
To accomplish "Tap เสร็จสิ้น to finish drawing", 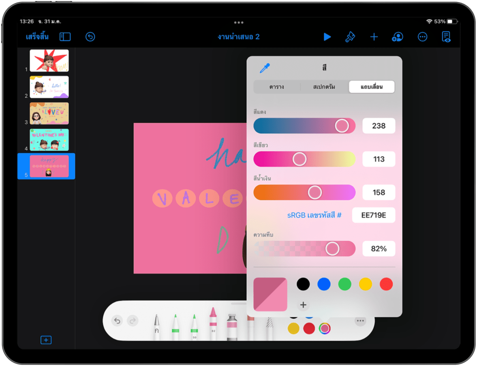I will point(37,37).
